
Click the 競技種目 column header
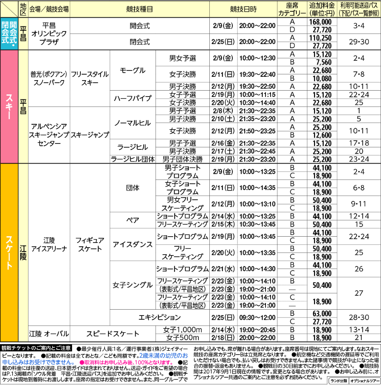(x=139, y=9)
